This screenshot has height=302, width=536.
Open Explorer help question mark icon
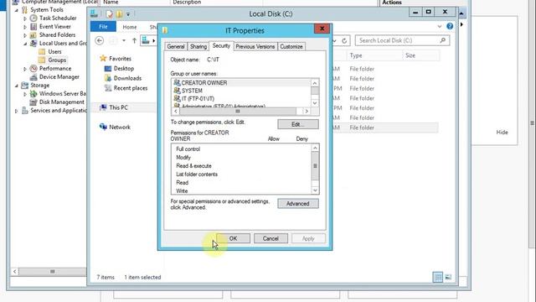(x=450, y=26)
